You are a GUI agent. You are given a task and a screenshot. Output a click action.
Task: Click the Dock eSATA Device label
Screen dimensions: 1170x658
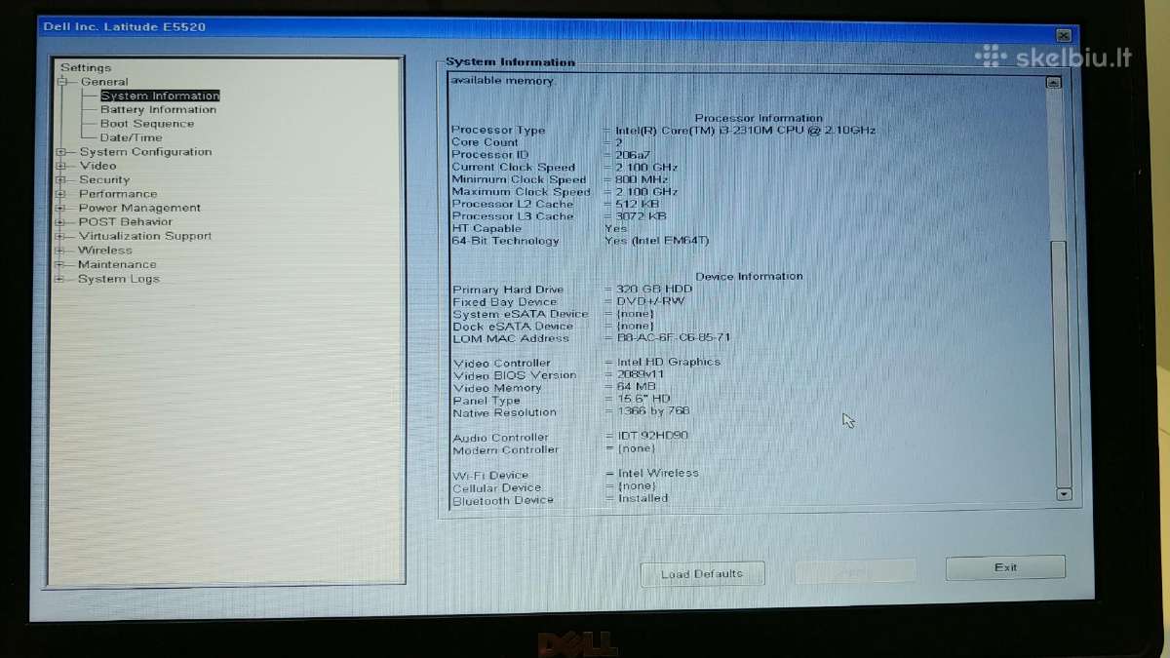[513, 327]
